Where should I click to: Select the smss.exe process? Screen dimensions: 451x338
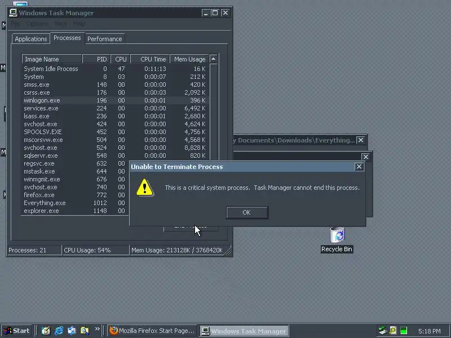(x=115, y=84)
